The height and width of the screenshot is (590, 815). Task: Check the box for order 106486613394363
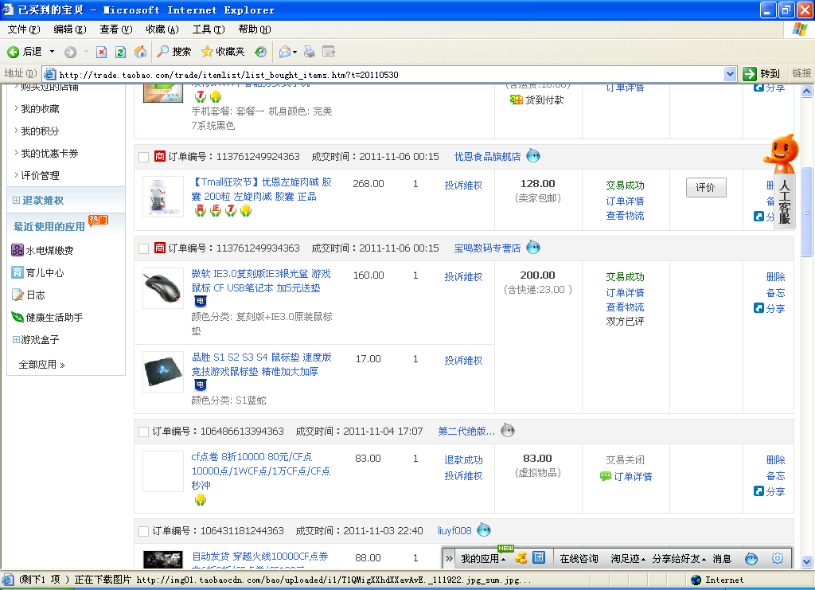[144, 432]
